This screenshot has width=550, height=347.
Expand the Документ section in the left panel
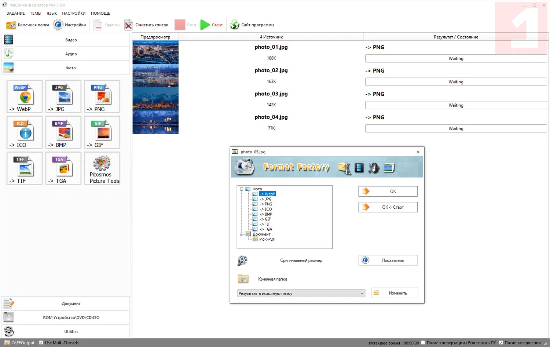click(66, 304)
